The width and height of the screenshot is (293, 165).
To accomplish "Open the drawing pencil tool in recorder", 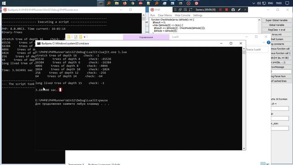I will 239,10.
